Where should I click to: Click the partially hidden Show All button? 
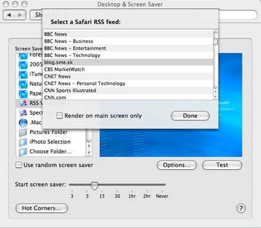36,15
